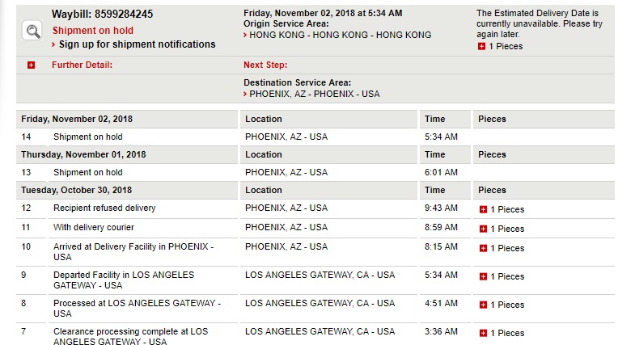
Task: Click the Further Detail label
Action: [x=83, y=65]
